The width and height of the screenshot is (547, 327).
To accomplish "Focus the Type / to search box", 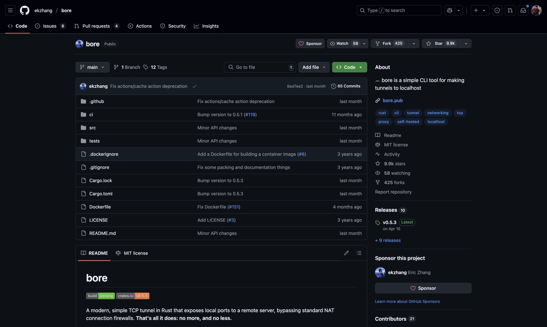I will click(x=399, y=10).
